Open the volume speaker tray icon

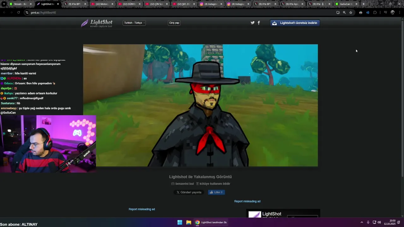point(379,222)
